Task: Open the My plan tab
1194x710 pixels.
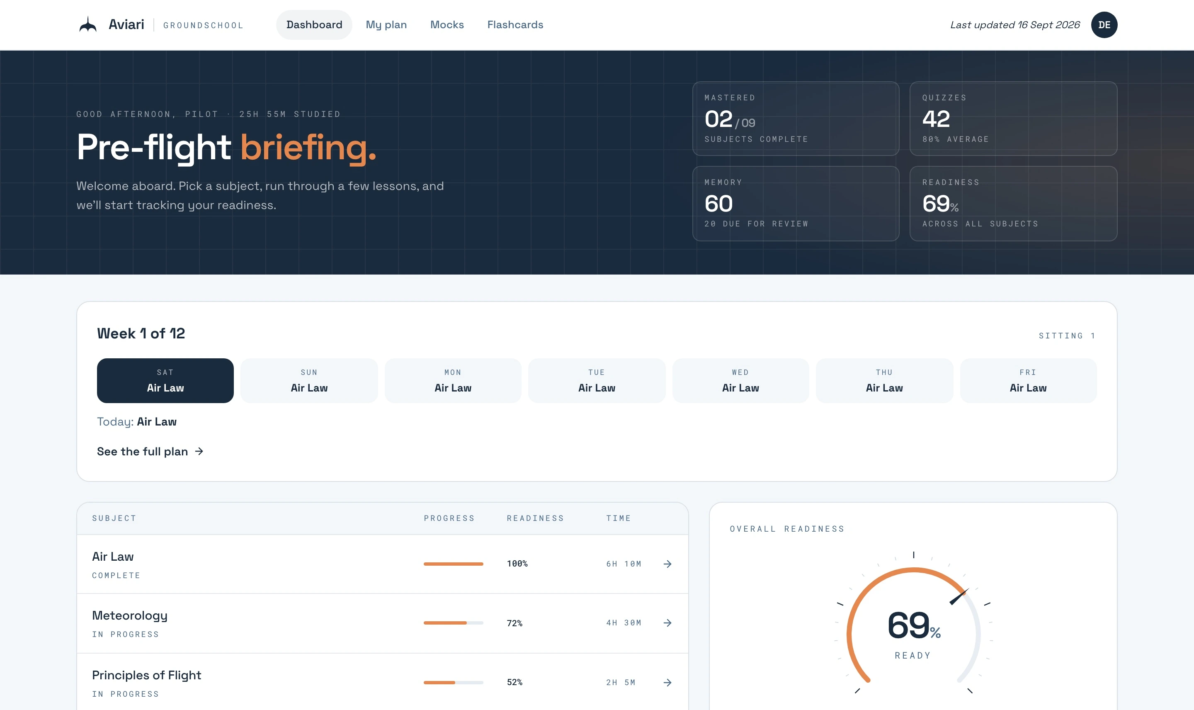Action: [x=386, y=25]
